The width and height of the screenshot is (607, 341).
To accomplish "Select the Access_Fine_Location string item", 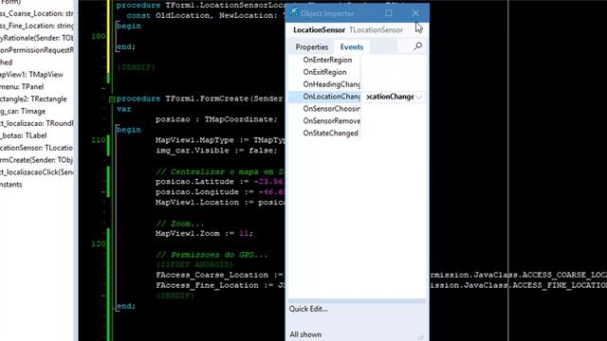I will point(36,26).
